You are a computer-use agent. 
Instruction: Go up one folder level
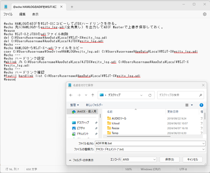tap(93, 95)
